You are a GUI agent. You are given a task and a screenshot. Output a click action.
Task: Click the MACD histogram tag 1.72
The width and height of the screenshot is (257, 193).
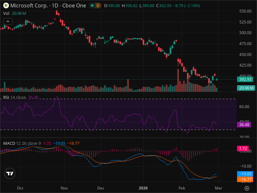point(243,149)
